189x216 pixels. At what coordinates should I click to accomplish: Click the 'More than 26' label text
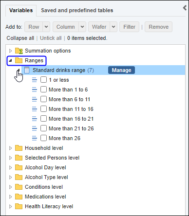point(65,138)
